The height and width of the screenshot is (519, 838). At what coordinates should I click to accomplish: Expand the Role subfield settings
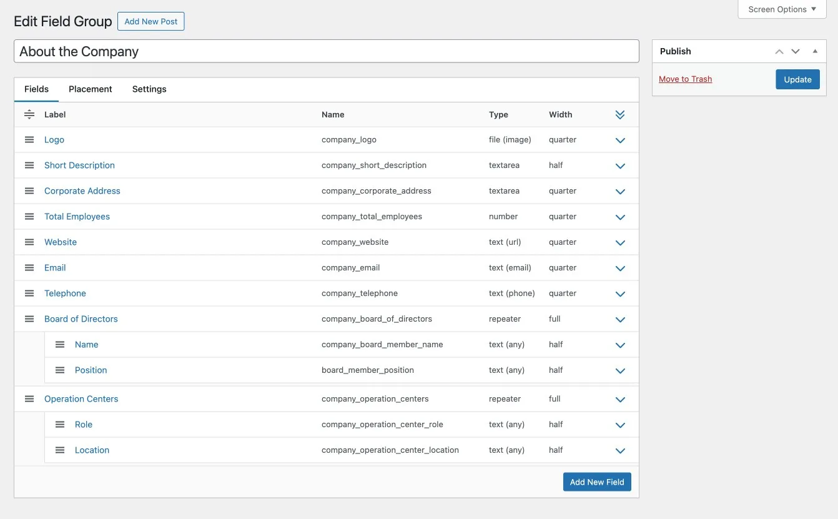620,425
